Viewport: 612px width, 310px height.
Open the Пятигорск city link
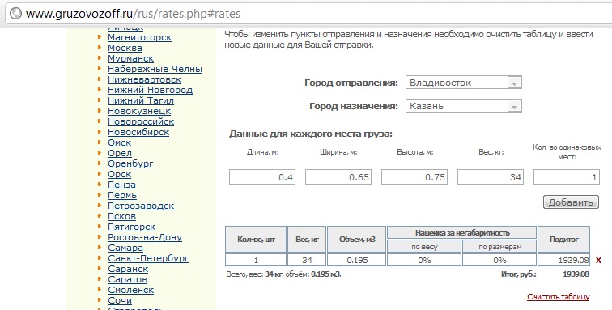(131, 227)
